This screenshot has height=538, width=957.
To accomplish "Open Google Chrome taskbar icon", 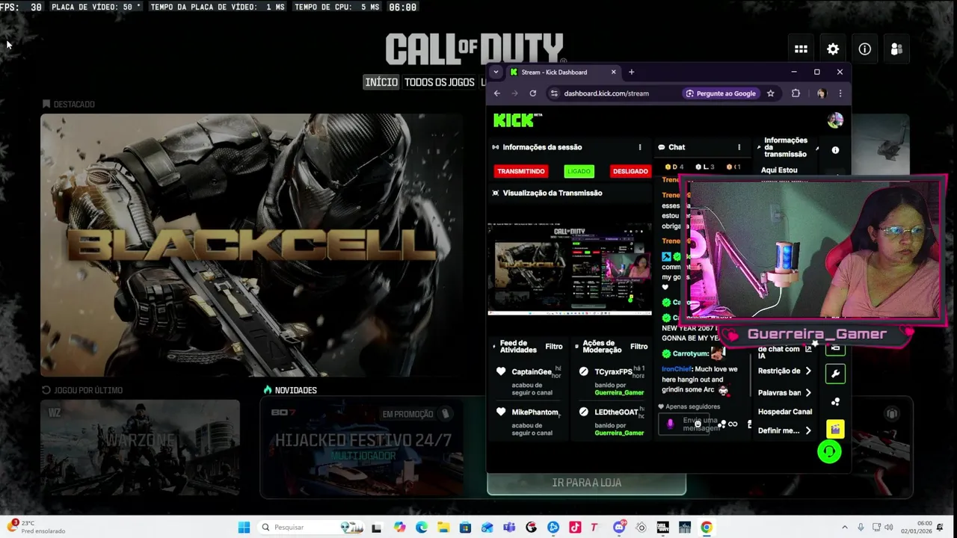I will point(707,528).
